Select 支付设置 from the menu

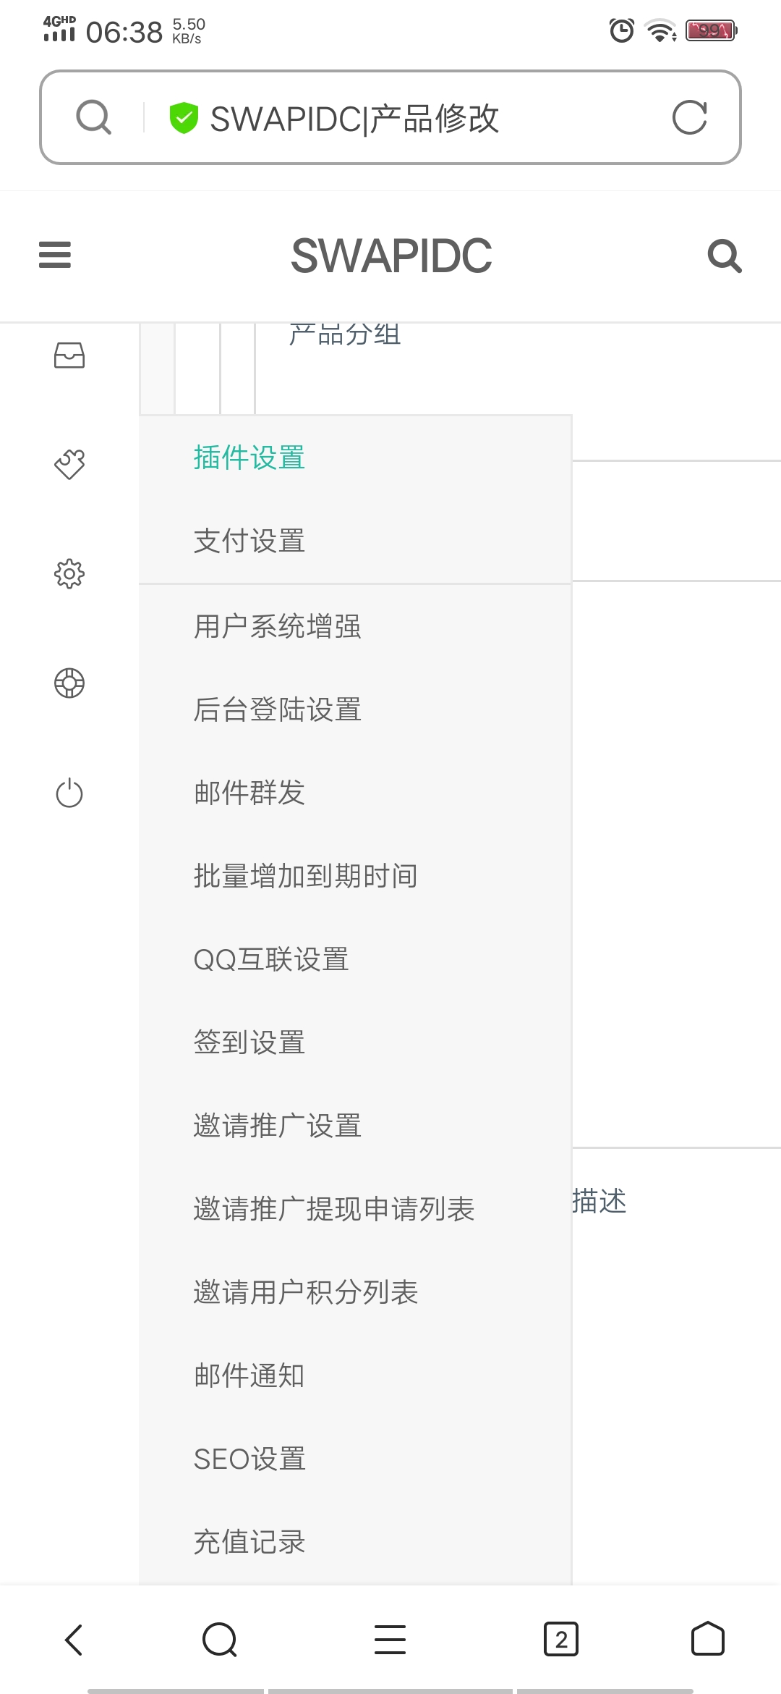(249, 541)
